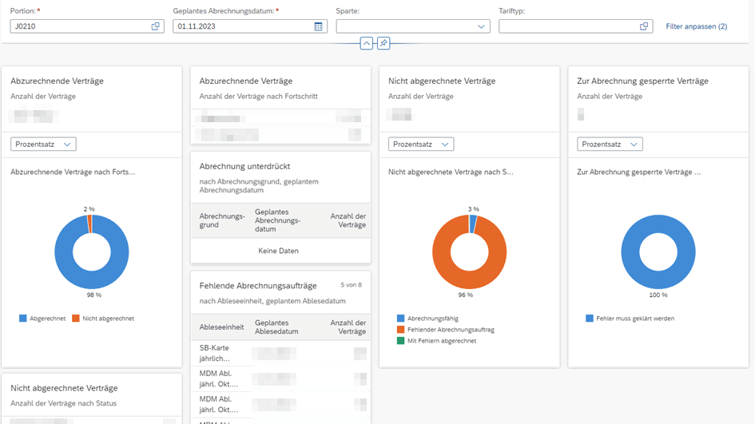Open value help icon in Tariftyp field
The image size is (755, 424).
click(x=644, y=26)
